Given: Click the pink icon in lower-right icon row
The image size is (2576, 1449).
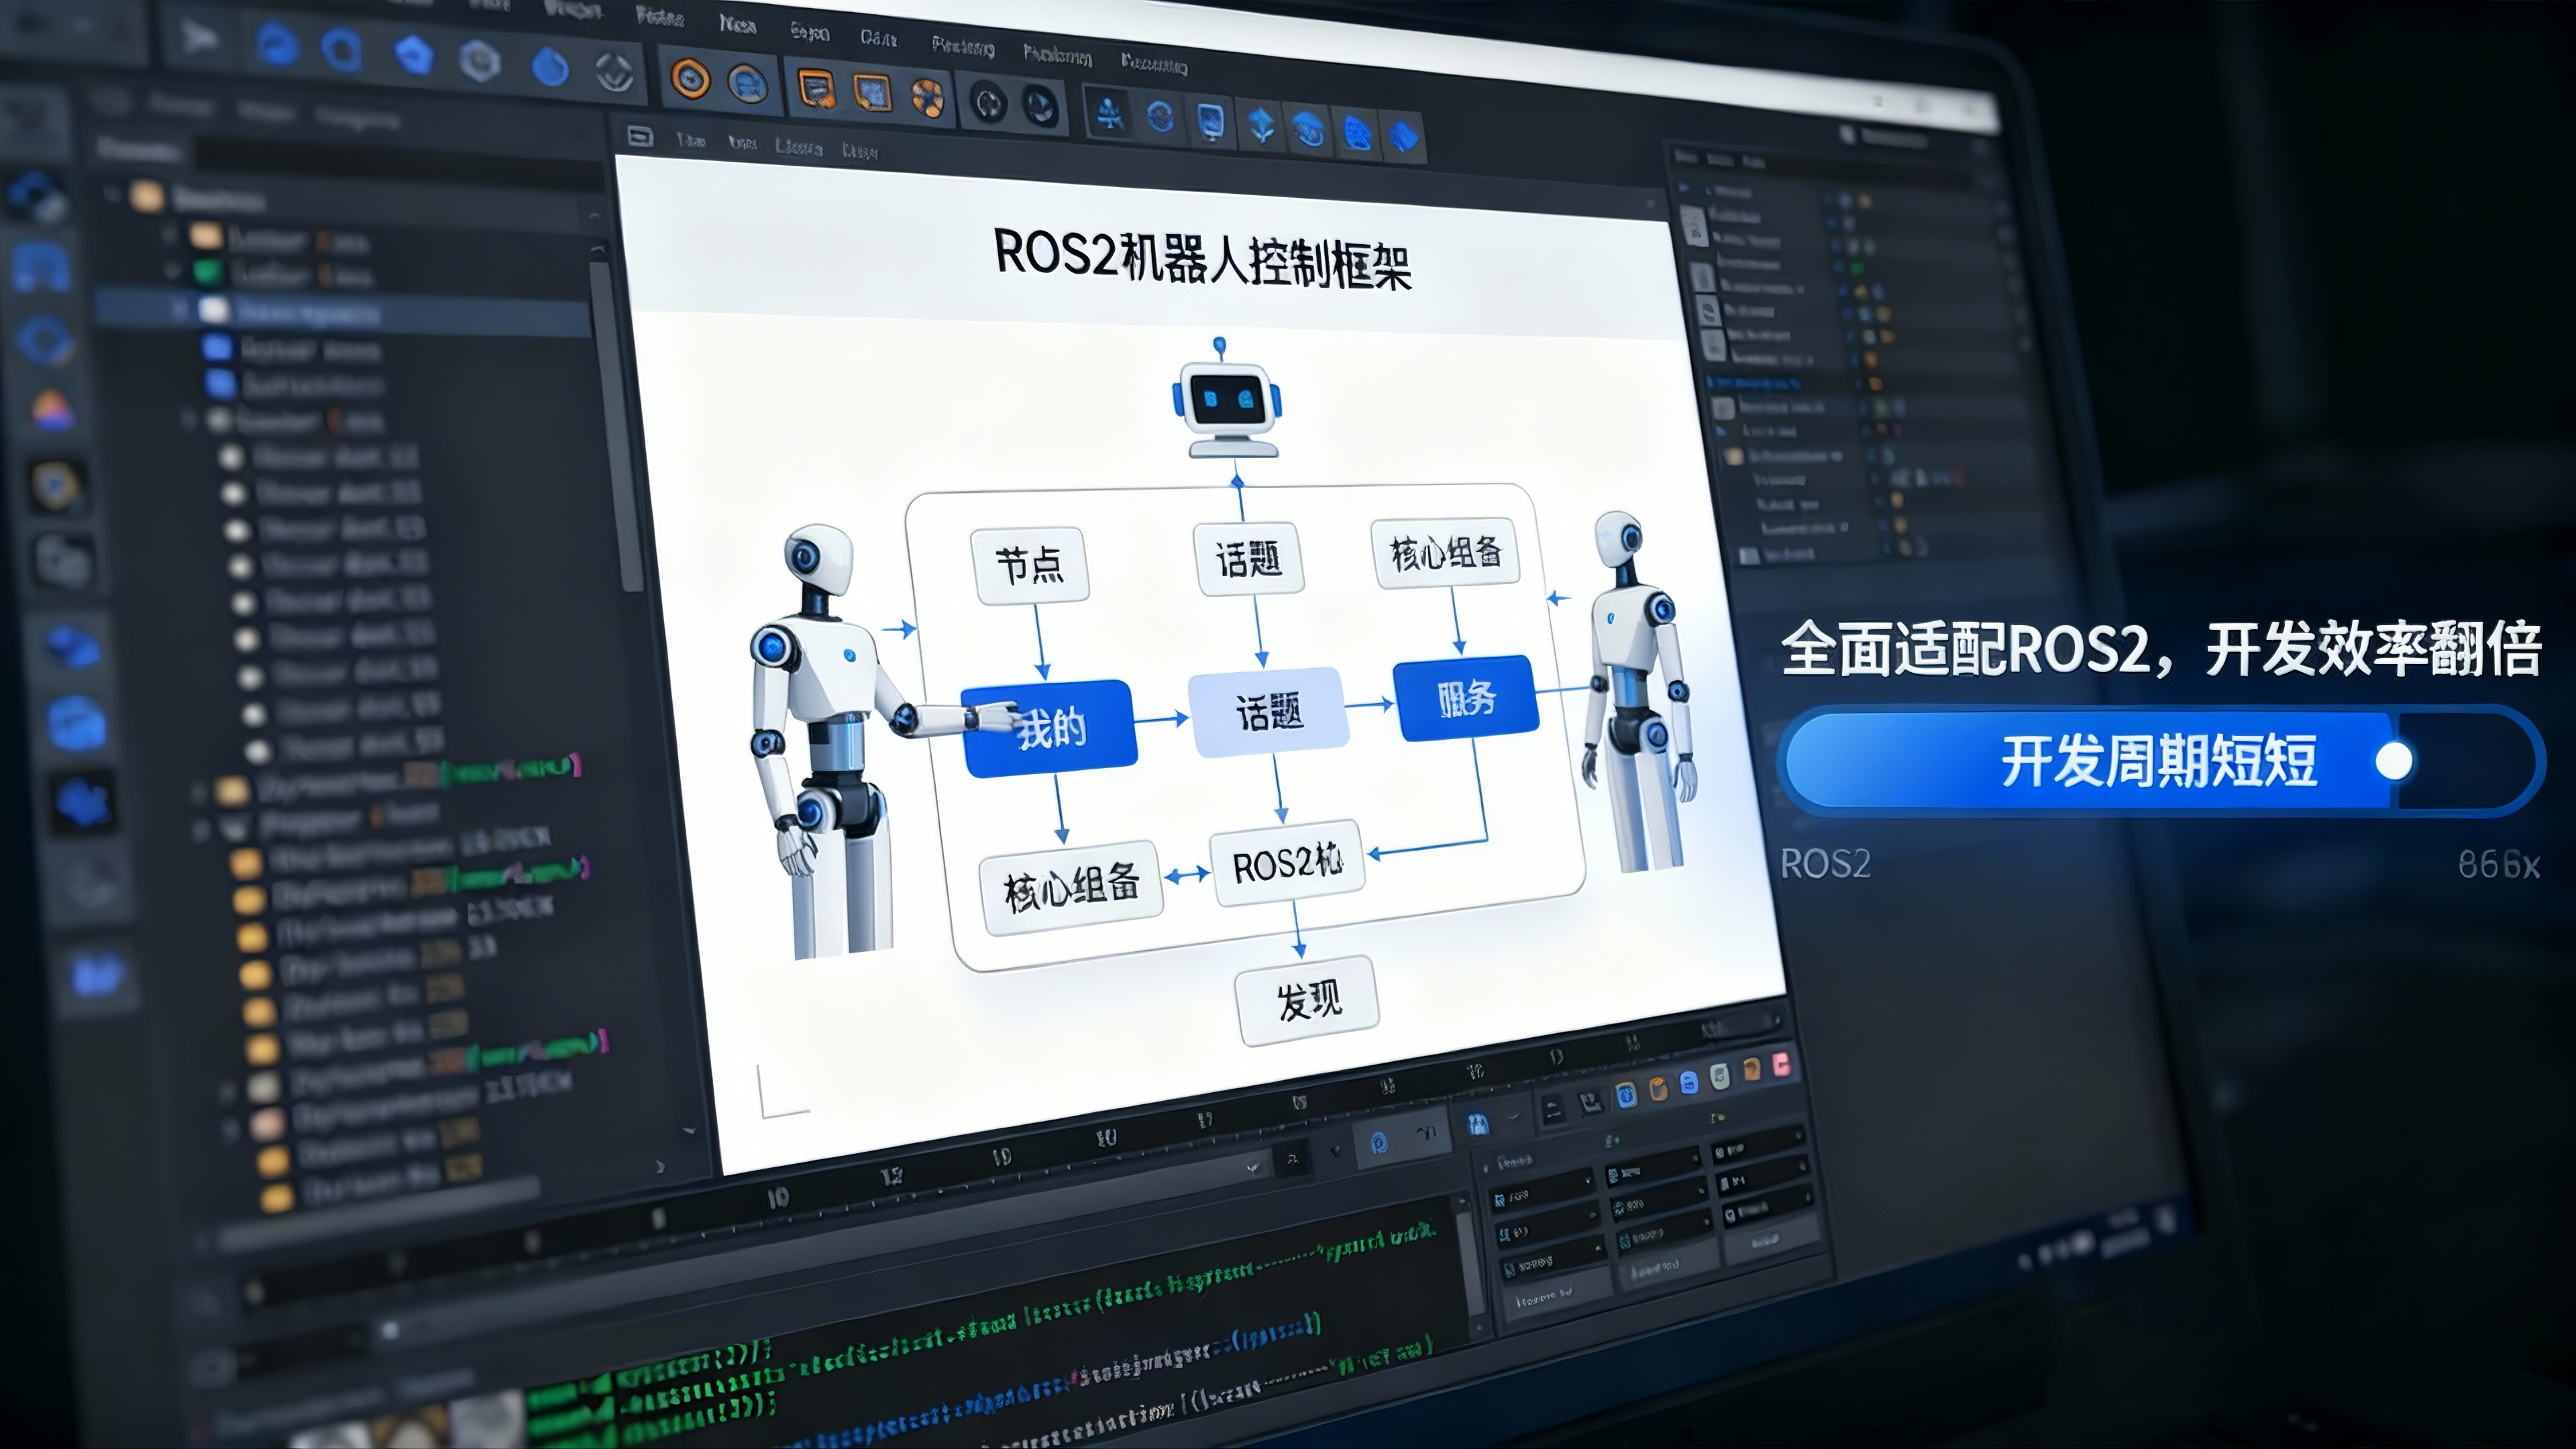Looking at the screenshot, I should 1781,1065.
